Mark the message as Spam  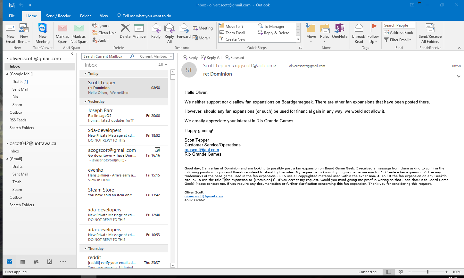click(62, 33)
